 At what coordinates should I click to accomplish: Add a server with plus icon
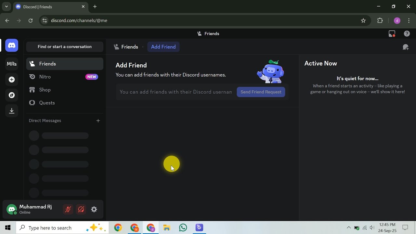tap(12, 80)
